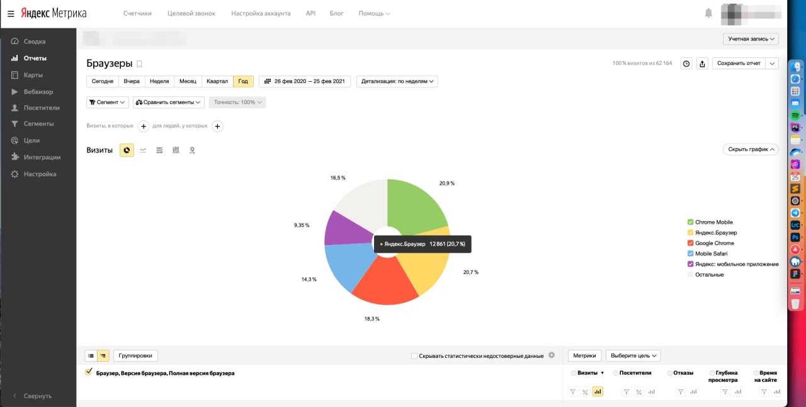Click the bar chart icon under Глубина просмотра
This screenshot has width=806, height=407.
click(x=737, y=392)
